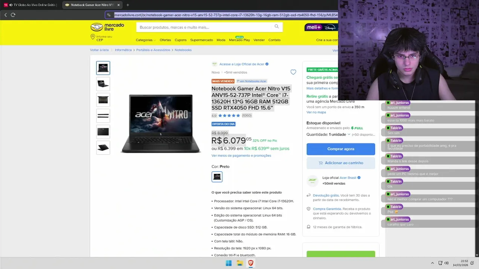Click the Devolução grátis return arrow icon
This screenshot has height=269, width=479.
click(309, 195)
